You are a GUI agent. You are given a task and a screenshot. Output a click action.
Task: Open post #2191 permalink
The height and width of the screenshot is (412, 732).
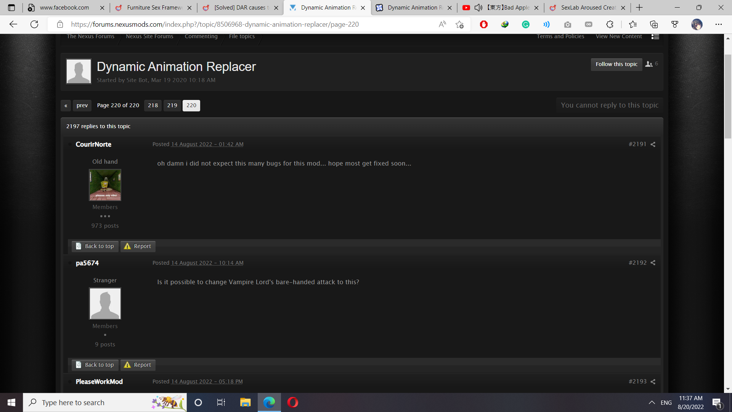(x=637, y=144)
